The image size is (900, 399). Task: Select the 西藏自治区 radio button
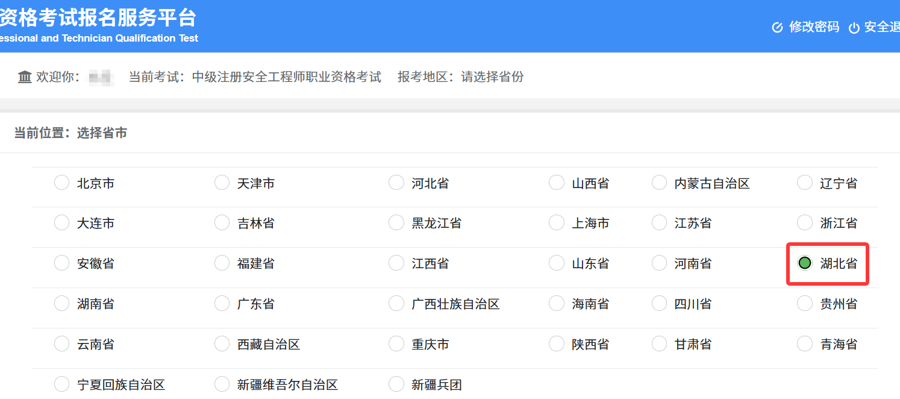click(x=222, y=344)
